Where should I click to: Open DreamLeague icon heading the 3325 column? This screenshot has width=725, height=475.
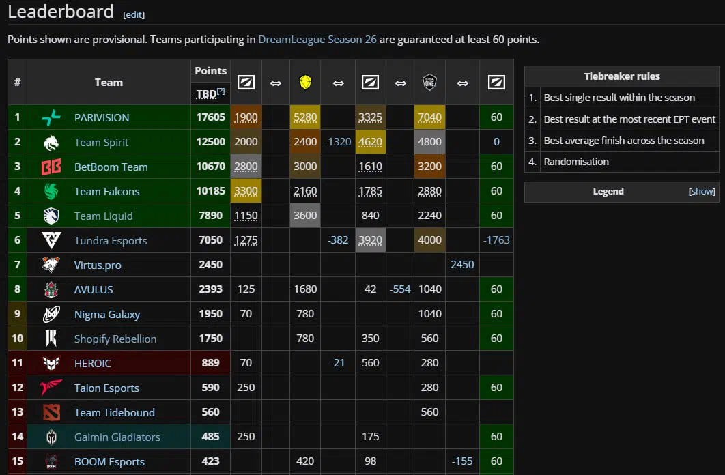[371, 83]
